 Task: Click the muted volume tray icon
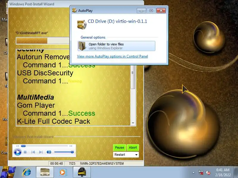208,172
